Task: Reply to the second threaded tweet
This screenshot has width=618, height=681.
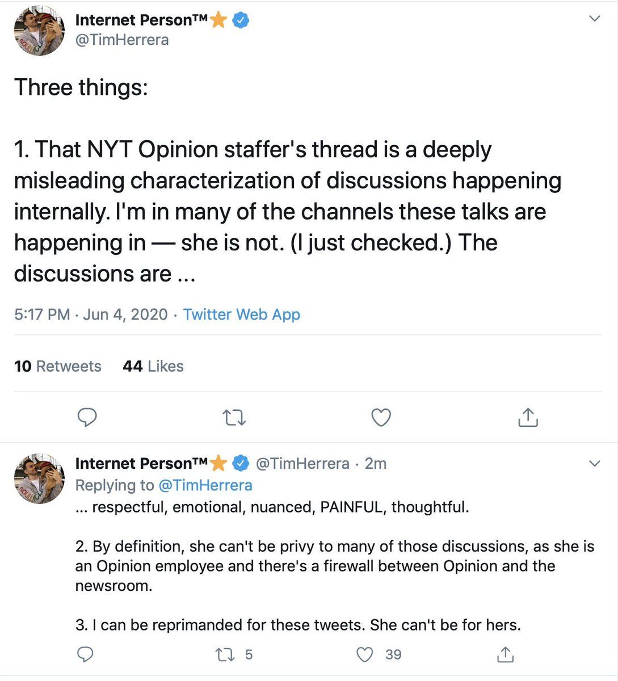Action: tap(85, 654)
